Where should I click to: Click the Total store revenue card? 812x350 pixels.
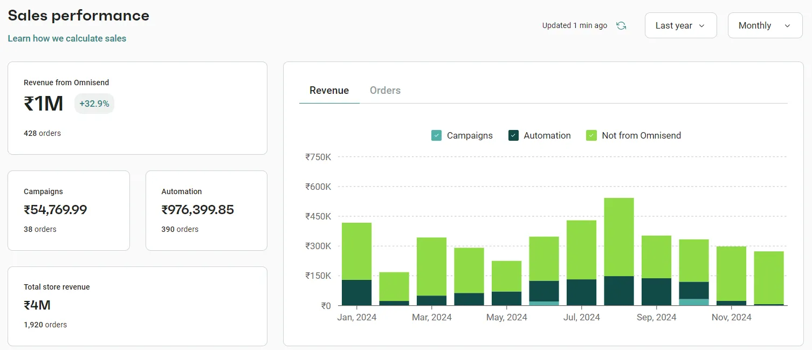[137, 306]
